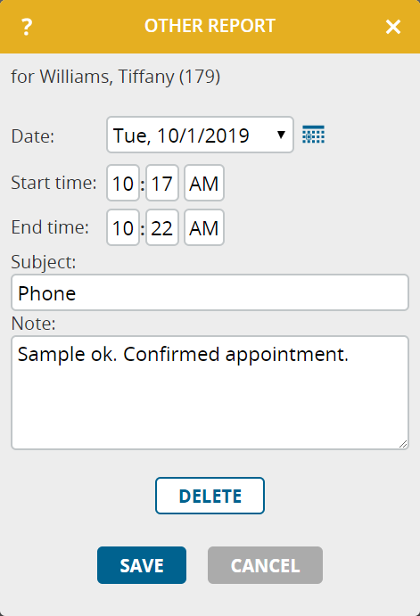Click the Subject: label

point(44,262)
